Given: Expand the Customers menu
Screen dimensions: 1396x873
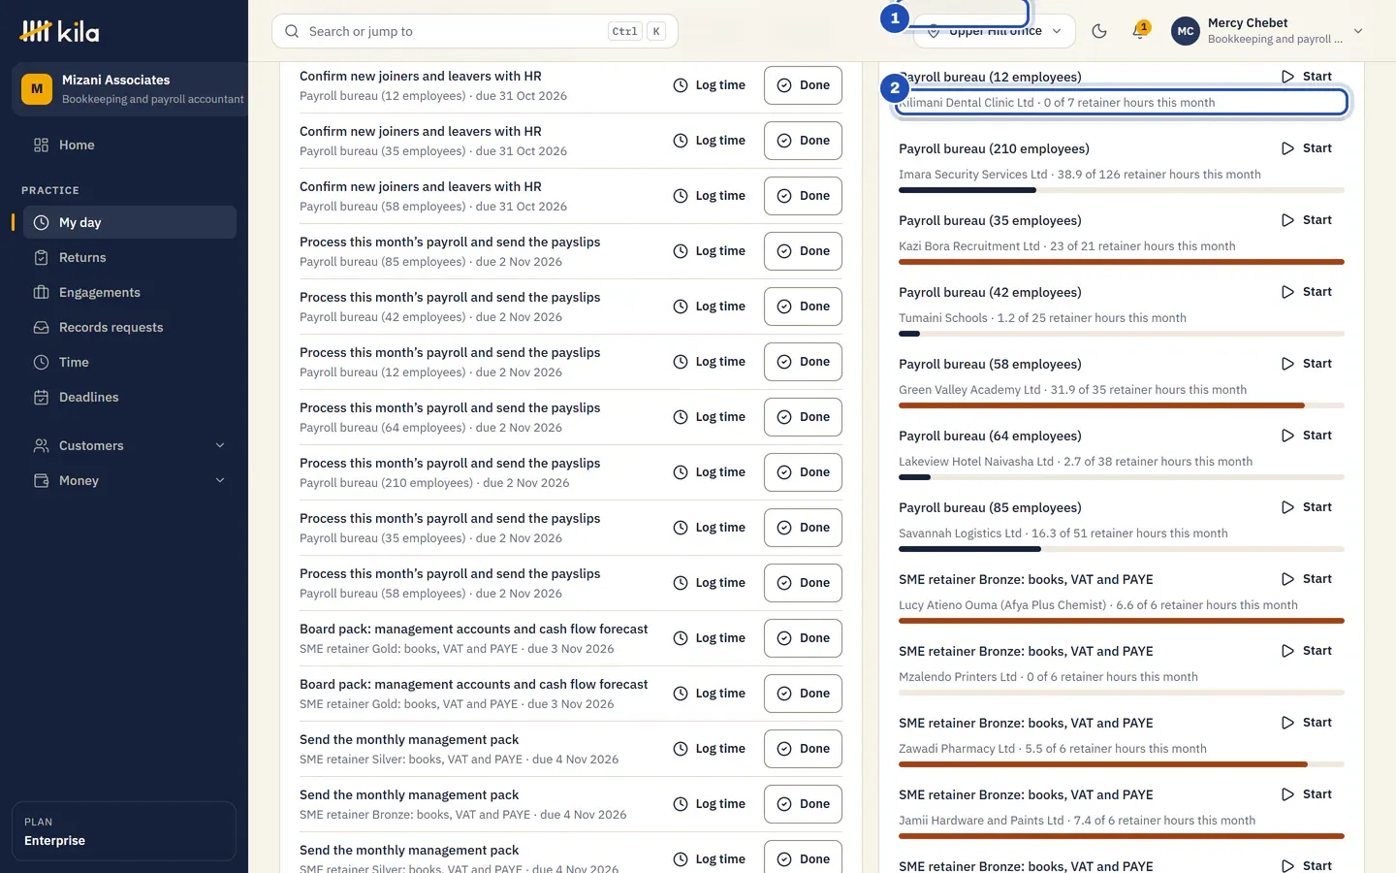Looking at the screenshot, I should coord(129,445).
